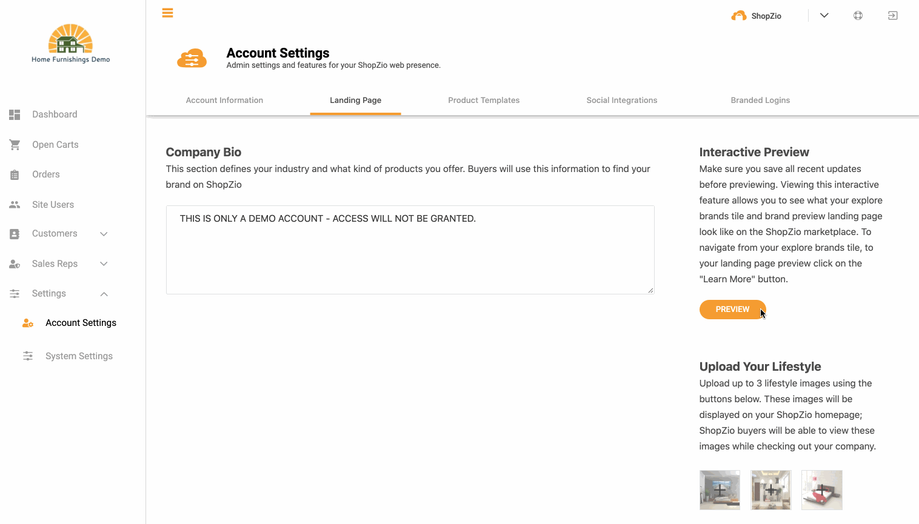
Task: Click inside the Company Bio text area
Action: coord(410,250)
